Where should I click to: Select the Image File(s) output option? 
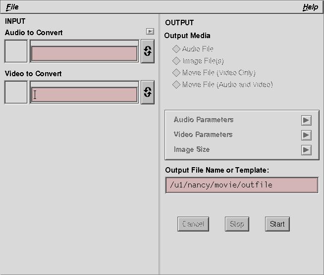pyautogui.click(x=198, y=61)
